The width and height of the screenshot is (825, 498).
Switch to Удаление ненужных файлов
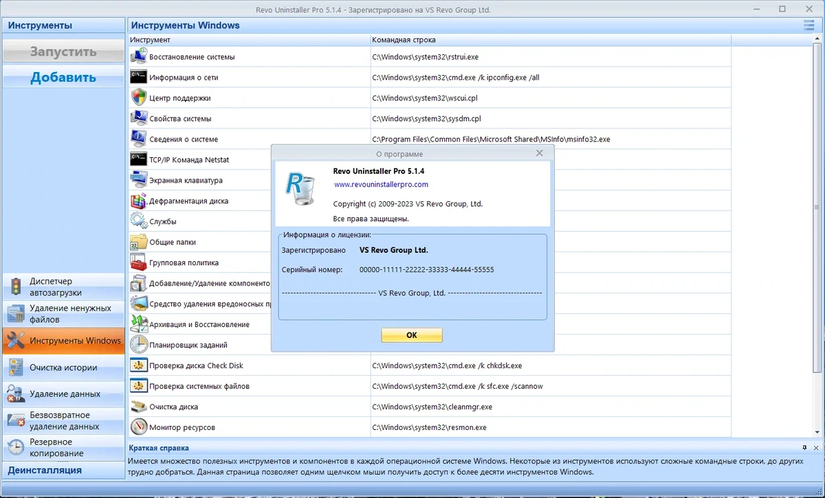point(63,314)
